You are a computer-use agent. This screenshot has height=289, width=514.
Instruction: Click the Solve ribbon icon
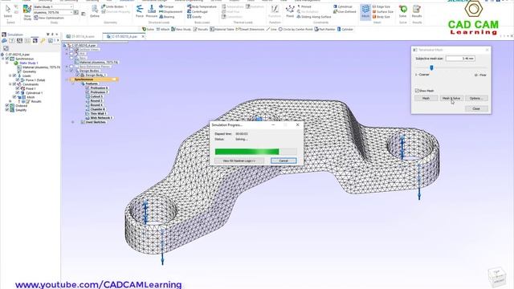point(403,11)
